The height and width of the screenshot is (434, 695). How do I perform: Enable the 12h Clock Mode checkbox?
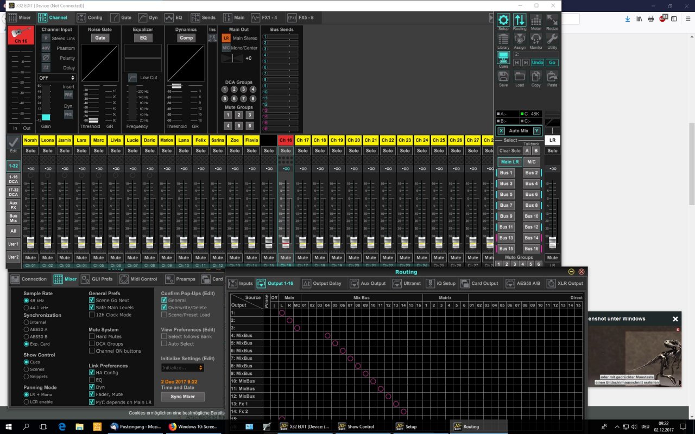tap(92, 315)
